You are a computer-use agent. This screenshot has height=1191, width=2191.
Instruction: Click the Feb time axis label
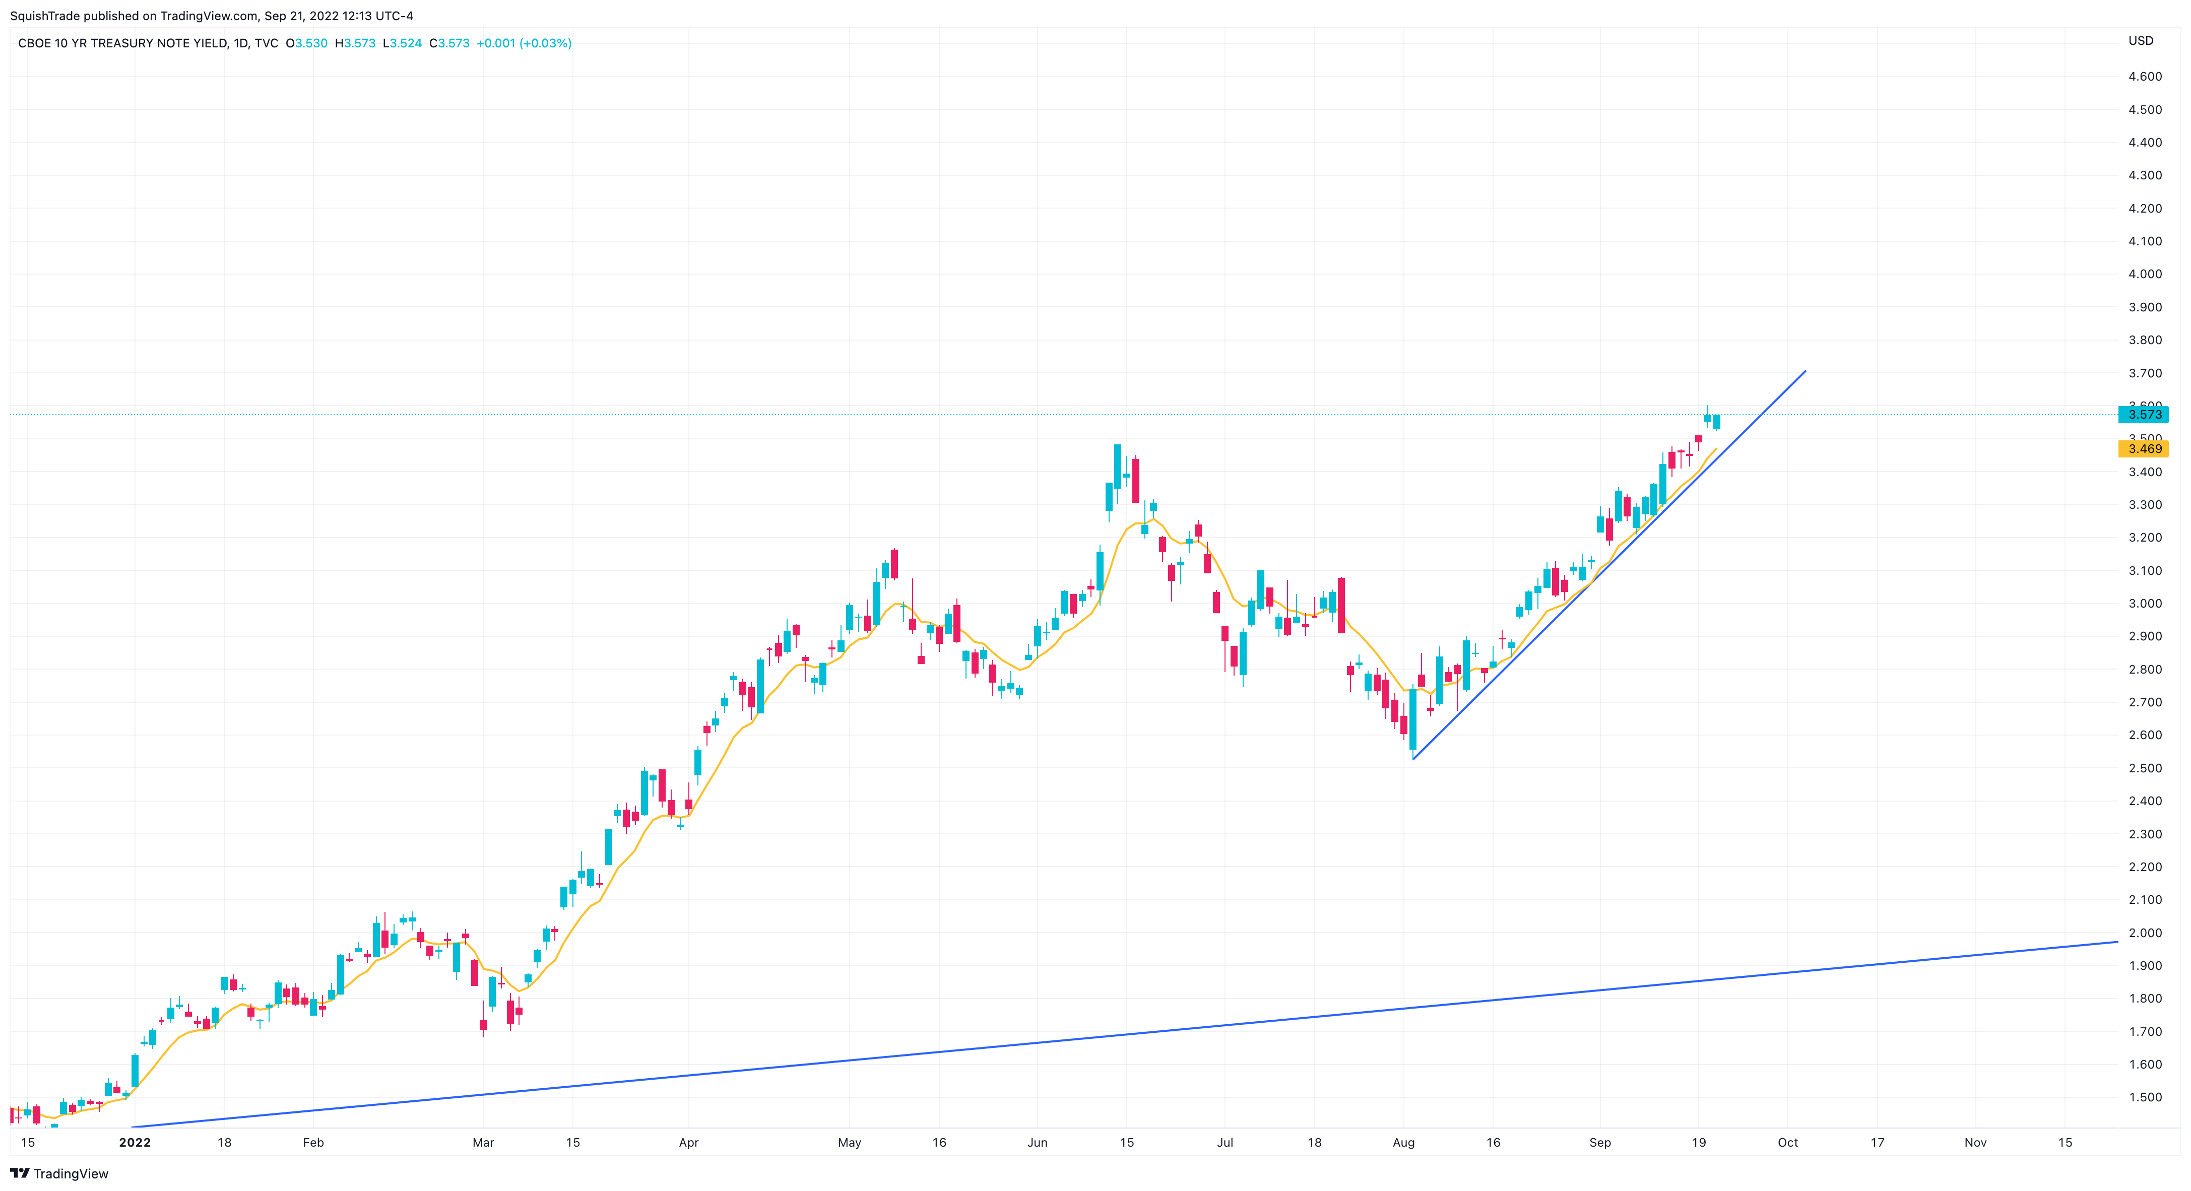click(x=314, y=1143)
